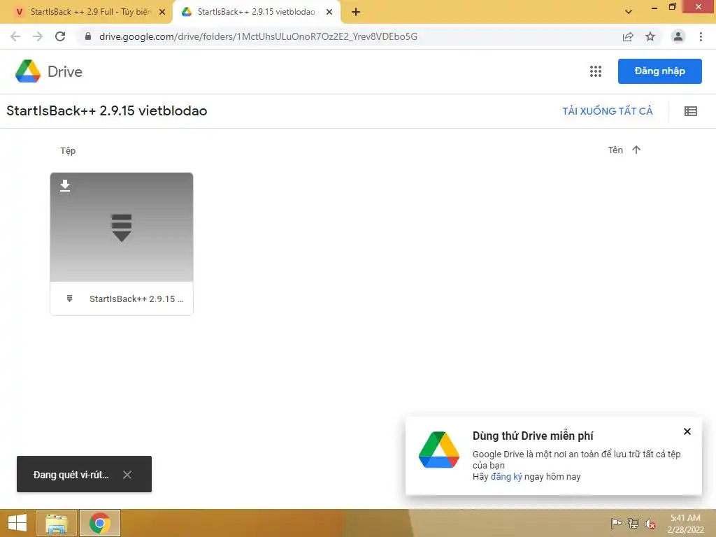Go forward in browser history
The width and height of the screenshot is (716, 537).
click(38, 36)
